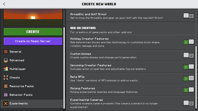Enable the Experimental Cameras toggle

189,103
